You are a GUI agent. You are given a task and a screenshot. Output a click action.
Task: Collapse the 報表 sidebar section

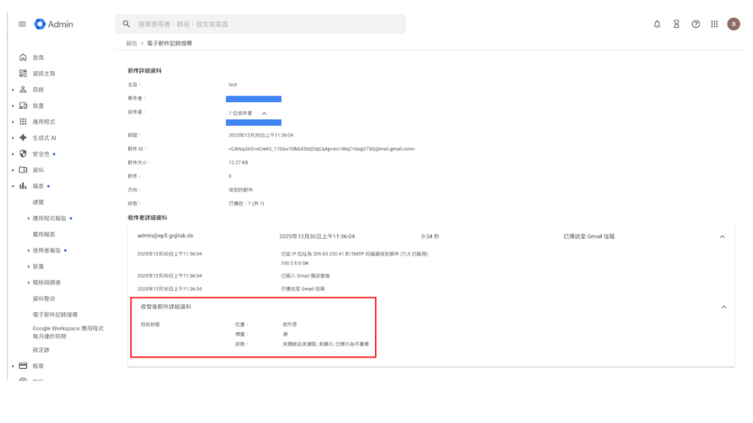pos(13,186)
